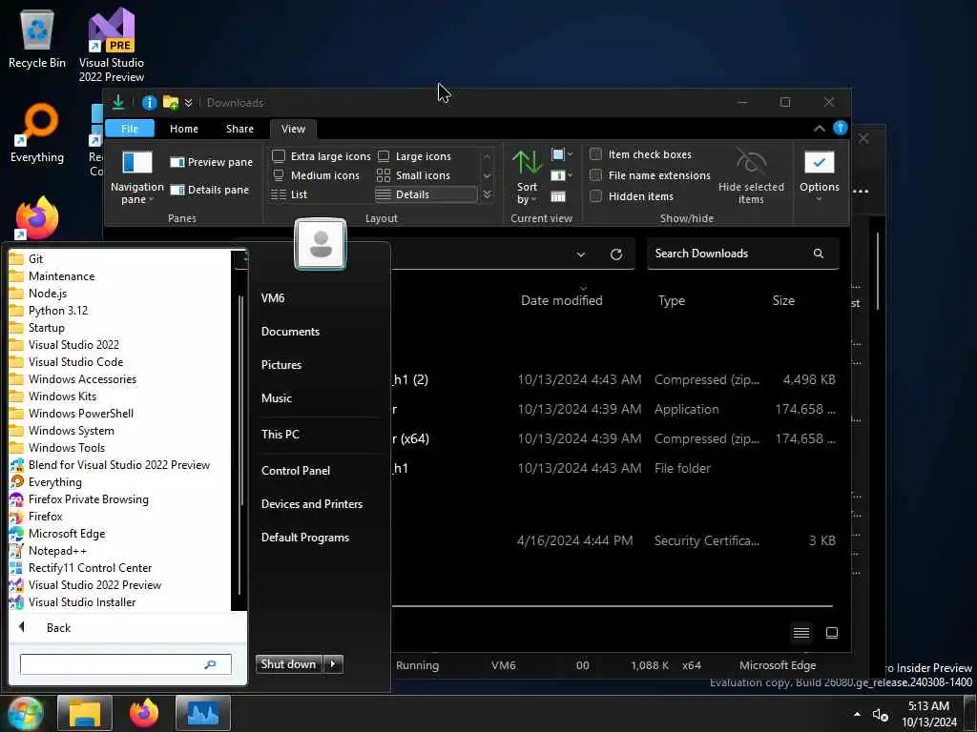This screenshot has width=977, height=732.
Task: Click the muted volume tray icon
Action: tap(880, 715)
